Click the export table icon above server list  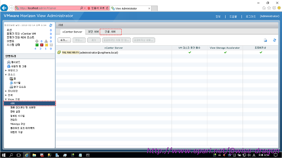[265, 40]
